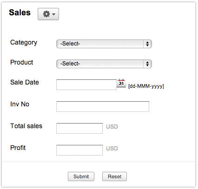The image size is (198, 189).
Task: Focus the Total sales amount field
Action: pyautogui.click(x=79, y=128)
